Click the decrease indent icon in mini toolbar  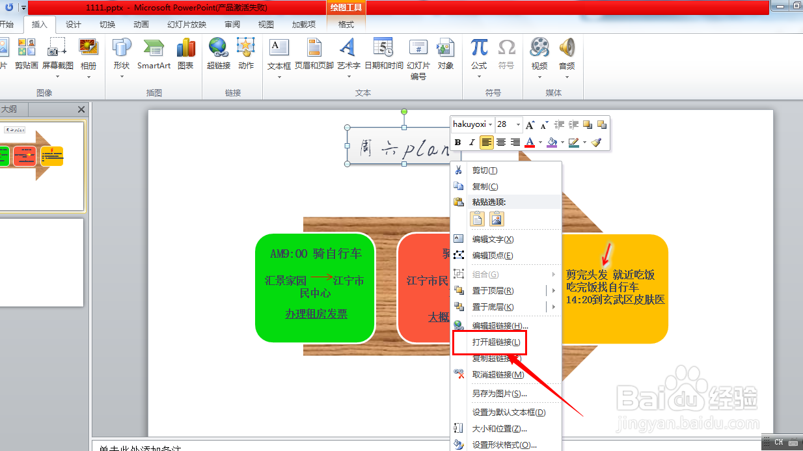[559, 124]
